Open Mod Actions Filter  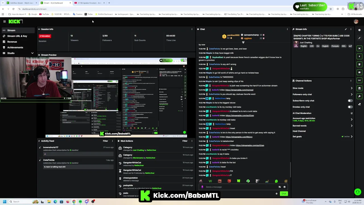click(x=185, y=141)
